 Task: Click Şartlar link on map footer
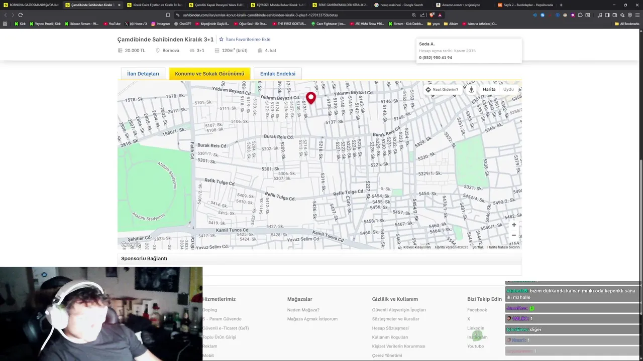[x=478, y=247]
